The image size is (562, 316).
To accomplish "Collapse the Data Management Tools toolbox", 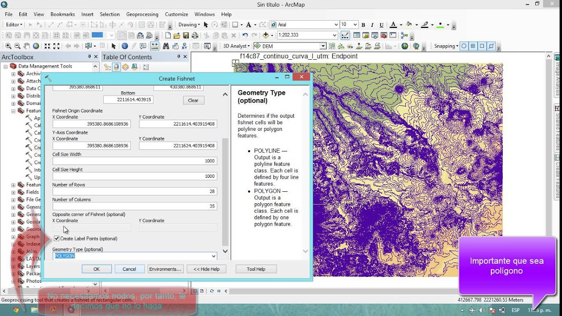I will [6, 66].
